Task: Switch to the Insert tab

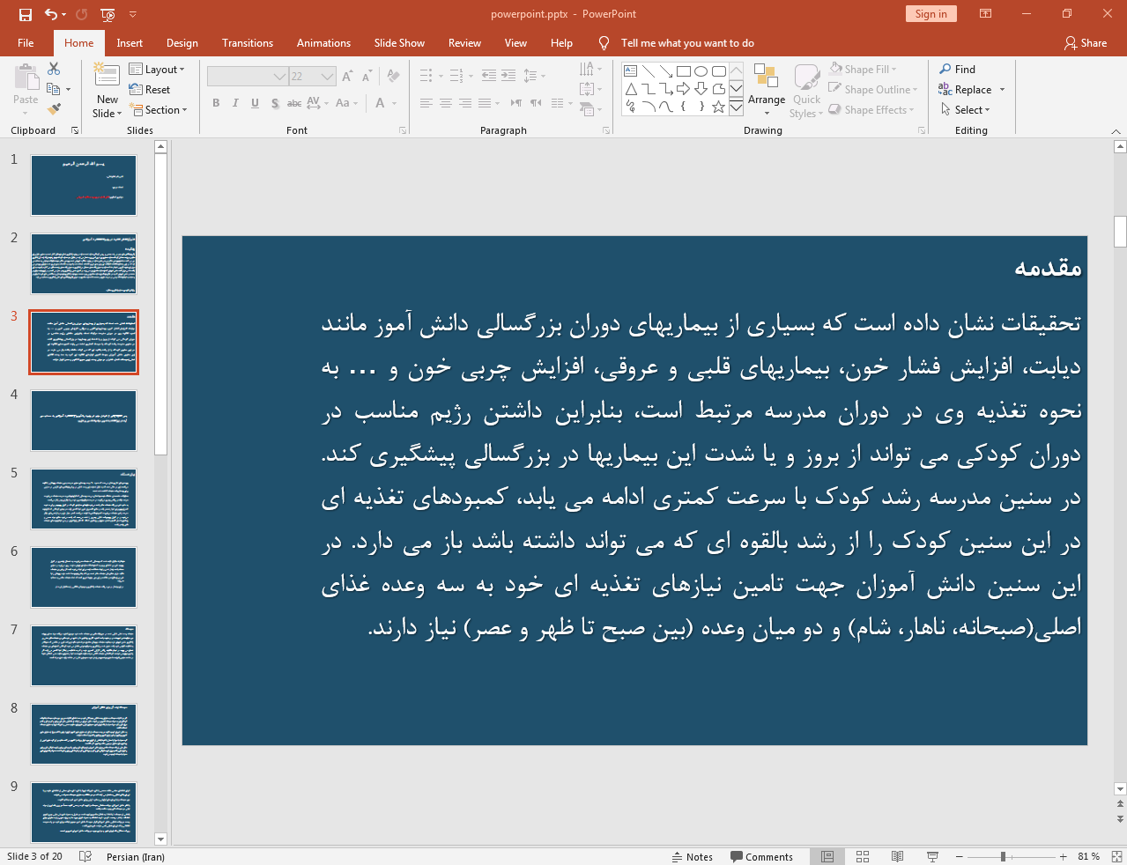Action: pos(130,42)
